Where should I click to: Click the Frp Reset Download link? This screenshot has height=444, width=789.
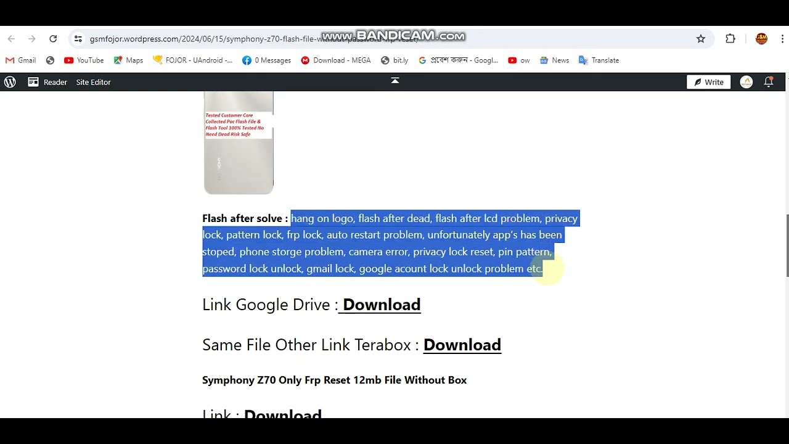click(x=283, y=415)
